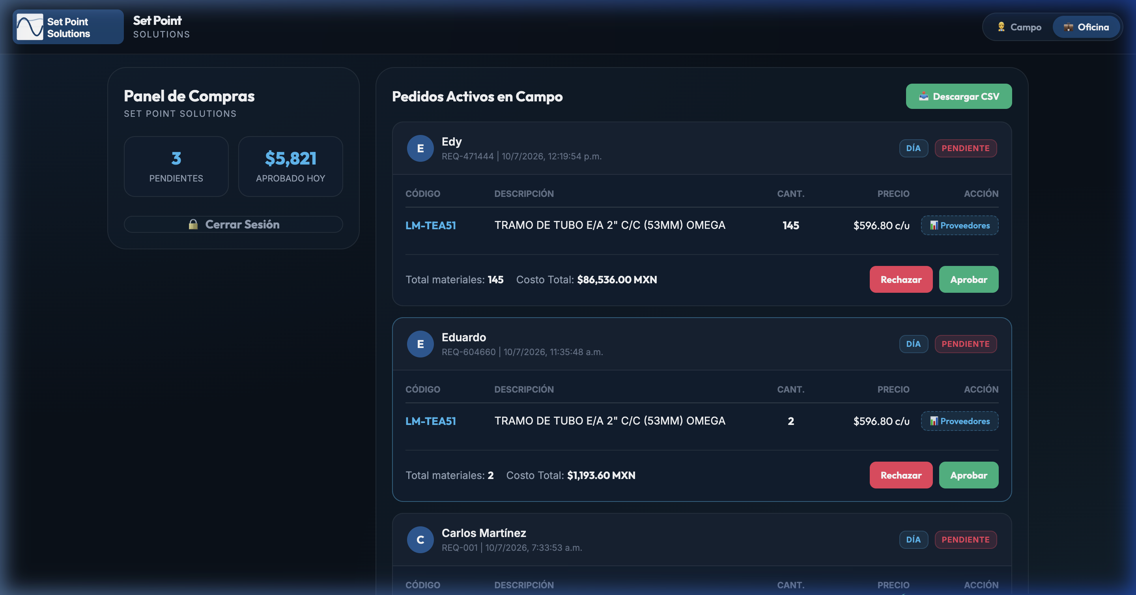Click the worker icon next to Campo
The height and width of the screenshot is (595, 1136).
pos(1001,27)
